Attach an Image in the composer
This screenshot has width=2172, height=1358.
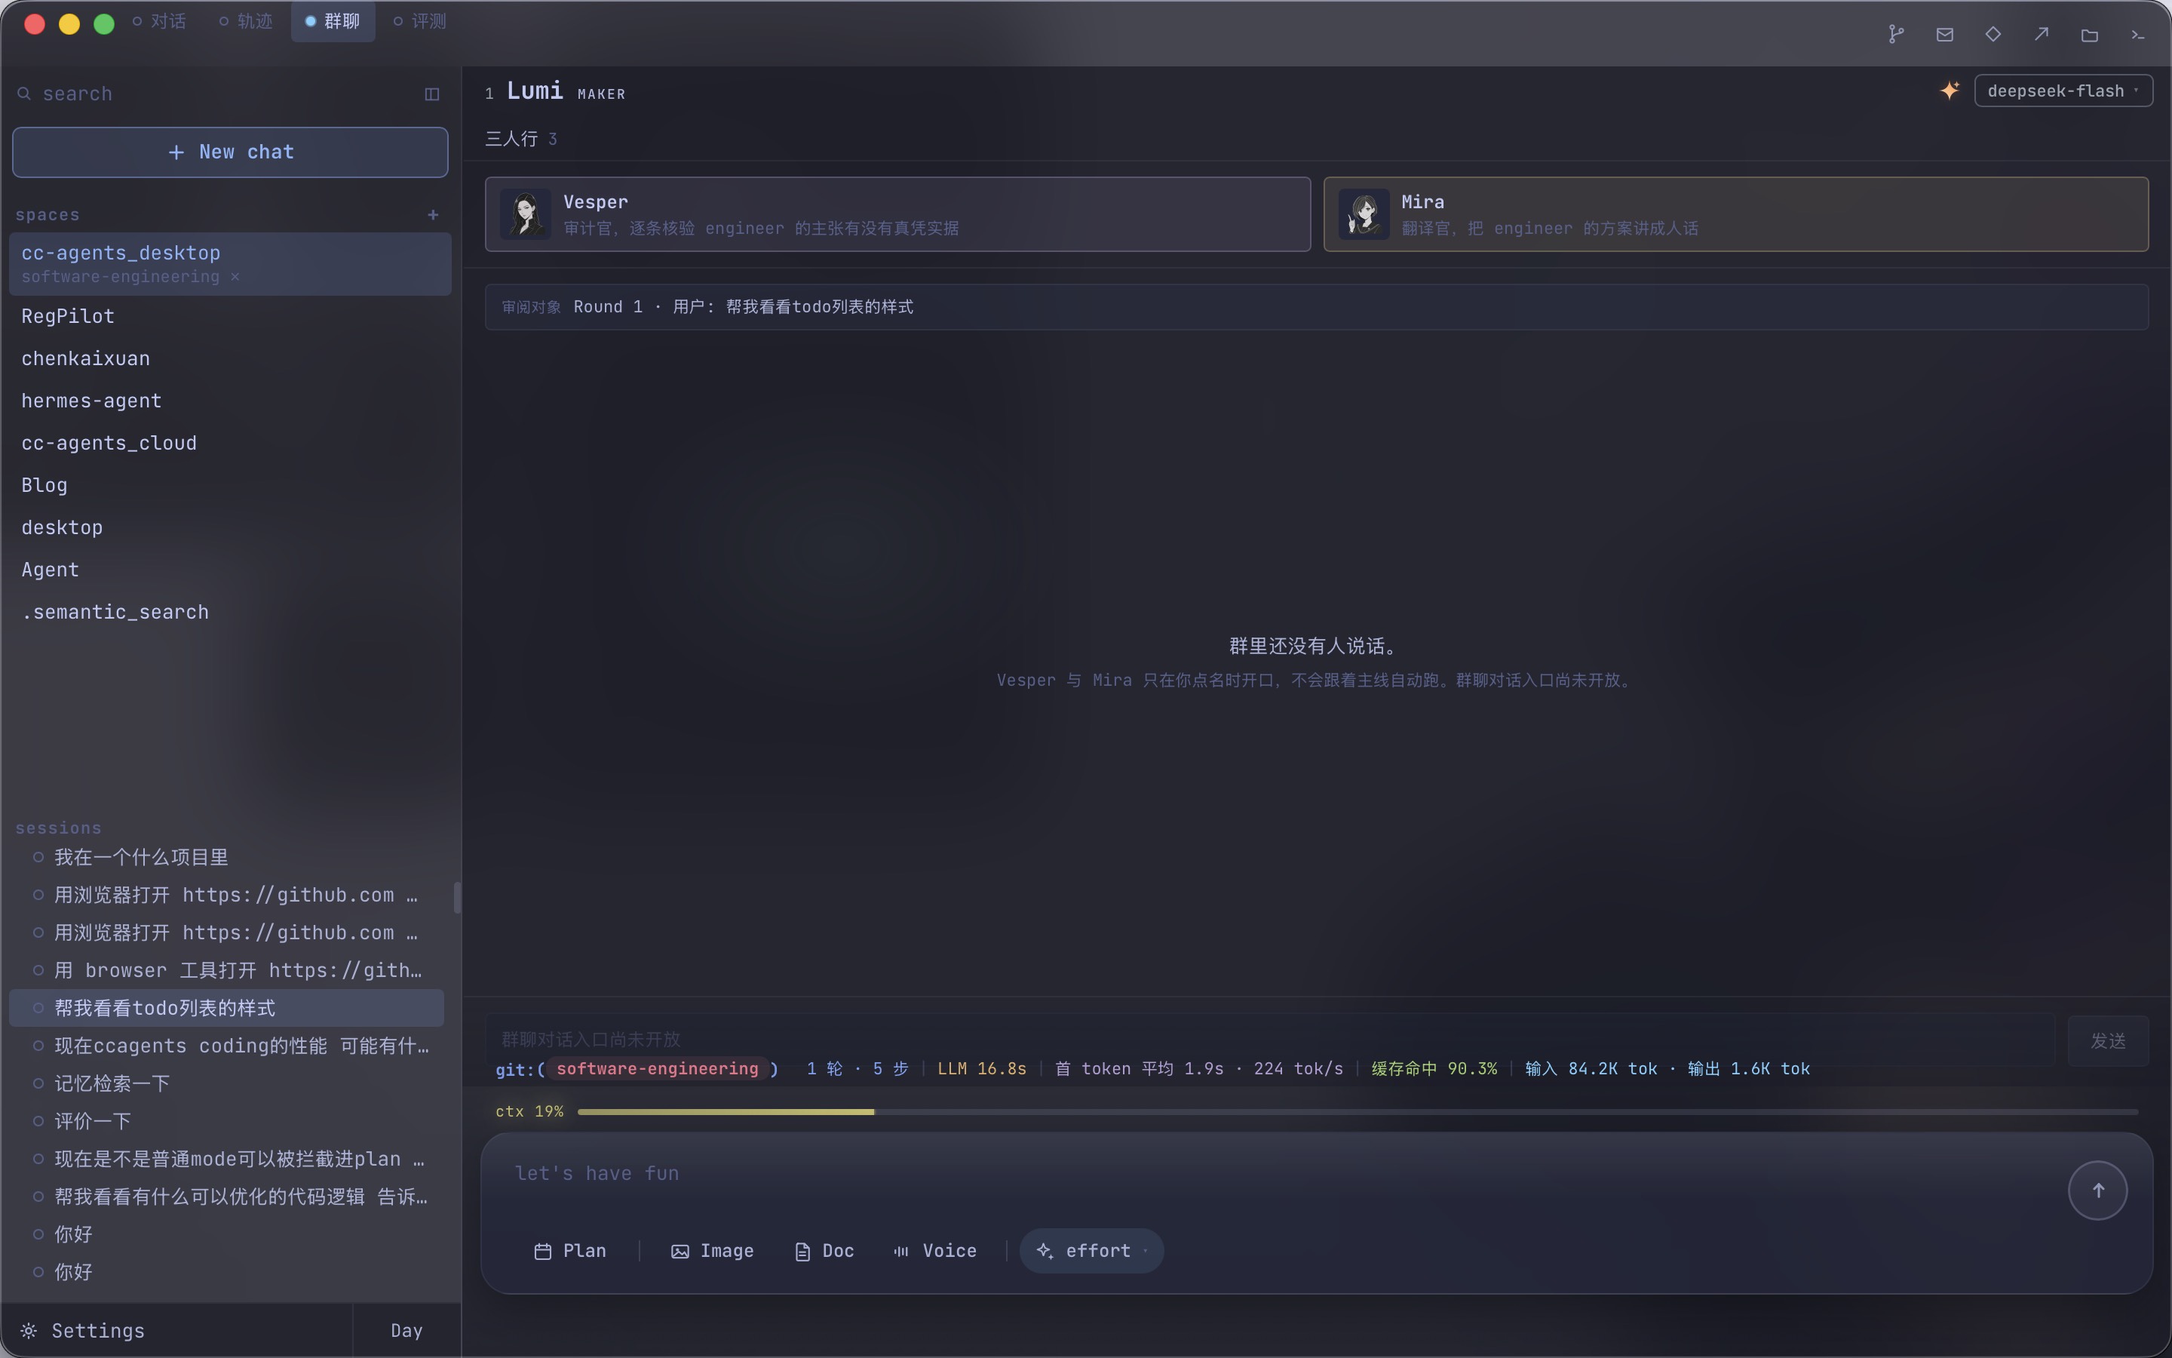pos(713,1250)
